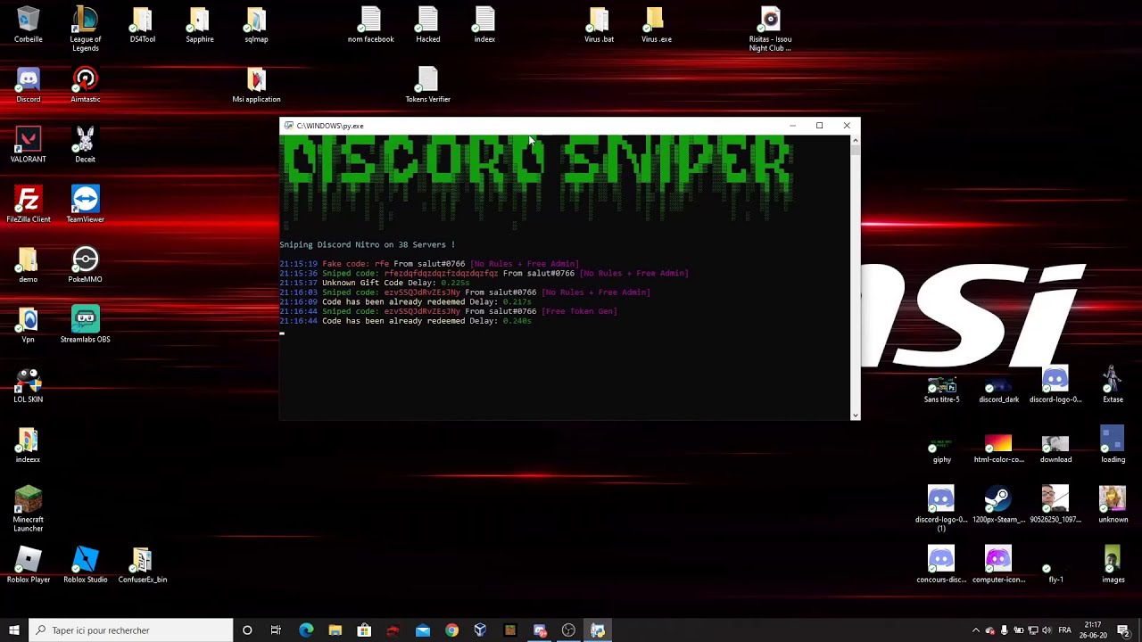Open the OBS Studio taskbar icon

(568, 630)
